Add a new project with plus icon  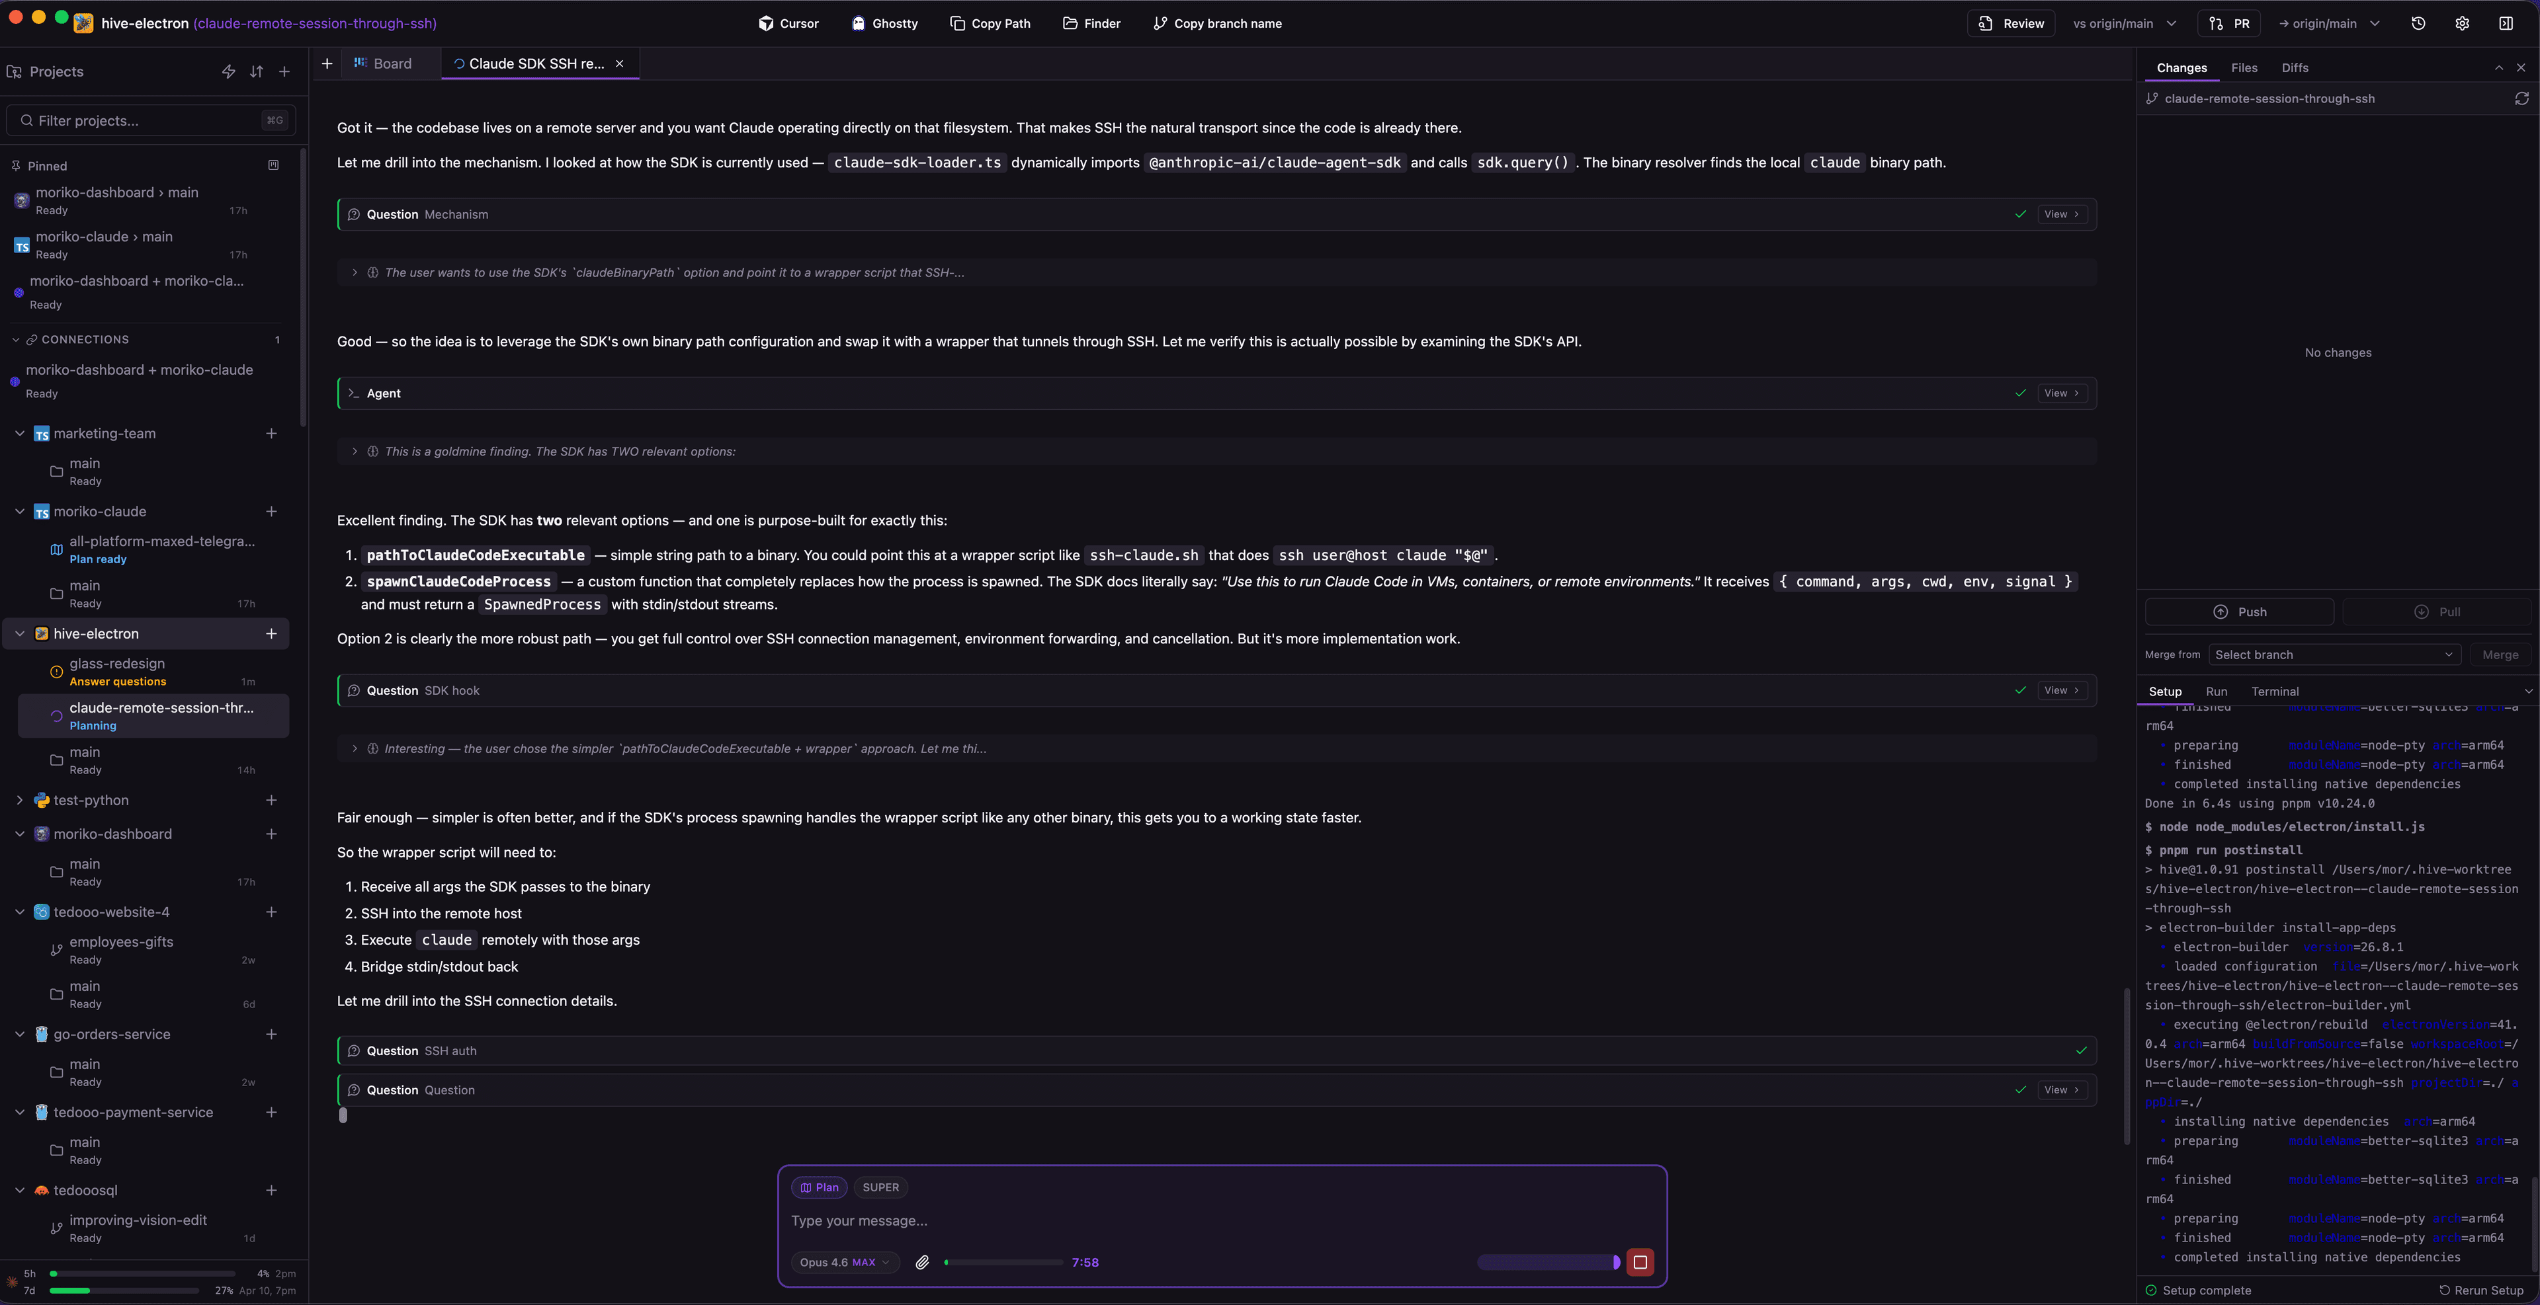tap(284, 72)
